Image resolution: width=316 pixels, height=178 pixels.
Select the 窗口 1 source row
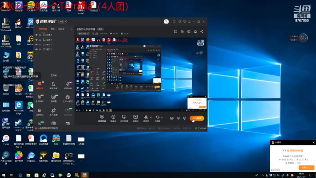click(x=54, y=49)
